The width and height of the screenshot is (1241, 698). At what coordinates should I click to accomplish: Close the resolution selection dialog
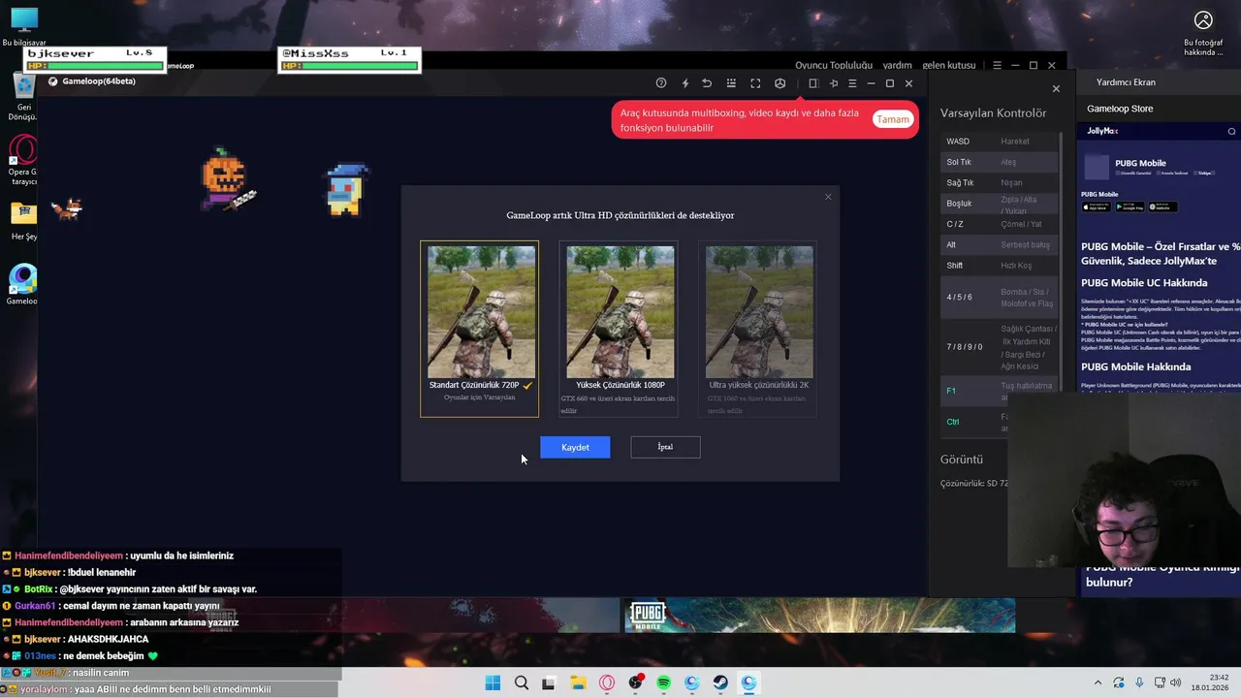[828, 197]
